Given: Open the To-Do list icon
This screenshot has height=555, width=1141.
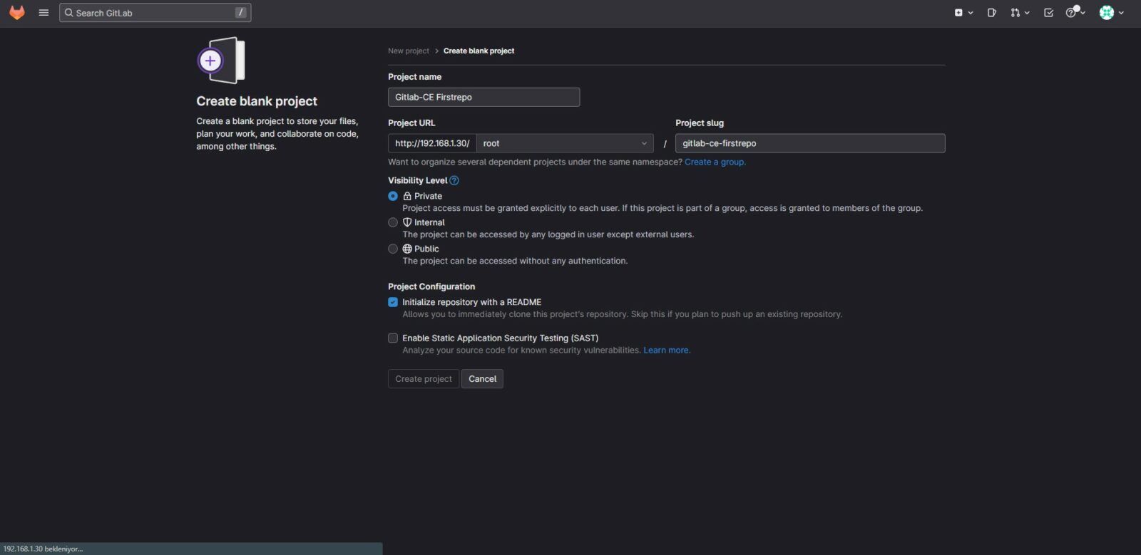Looking at the screenshot, I should click(1048, 13).
